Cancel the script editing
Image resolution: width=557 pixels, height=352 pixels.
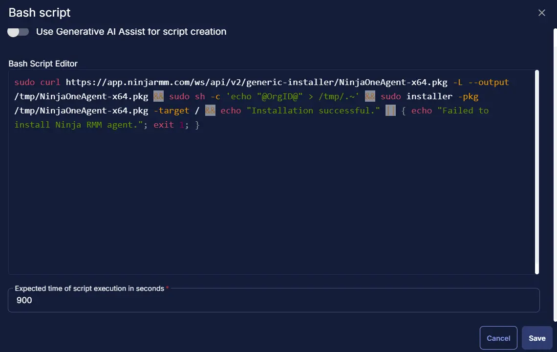[x=498, y=338]
